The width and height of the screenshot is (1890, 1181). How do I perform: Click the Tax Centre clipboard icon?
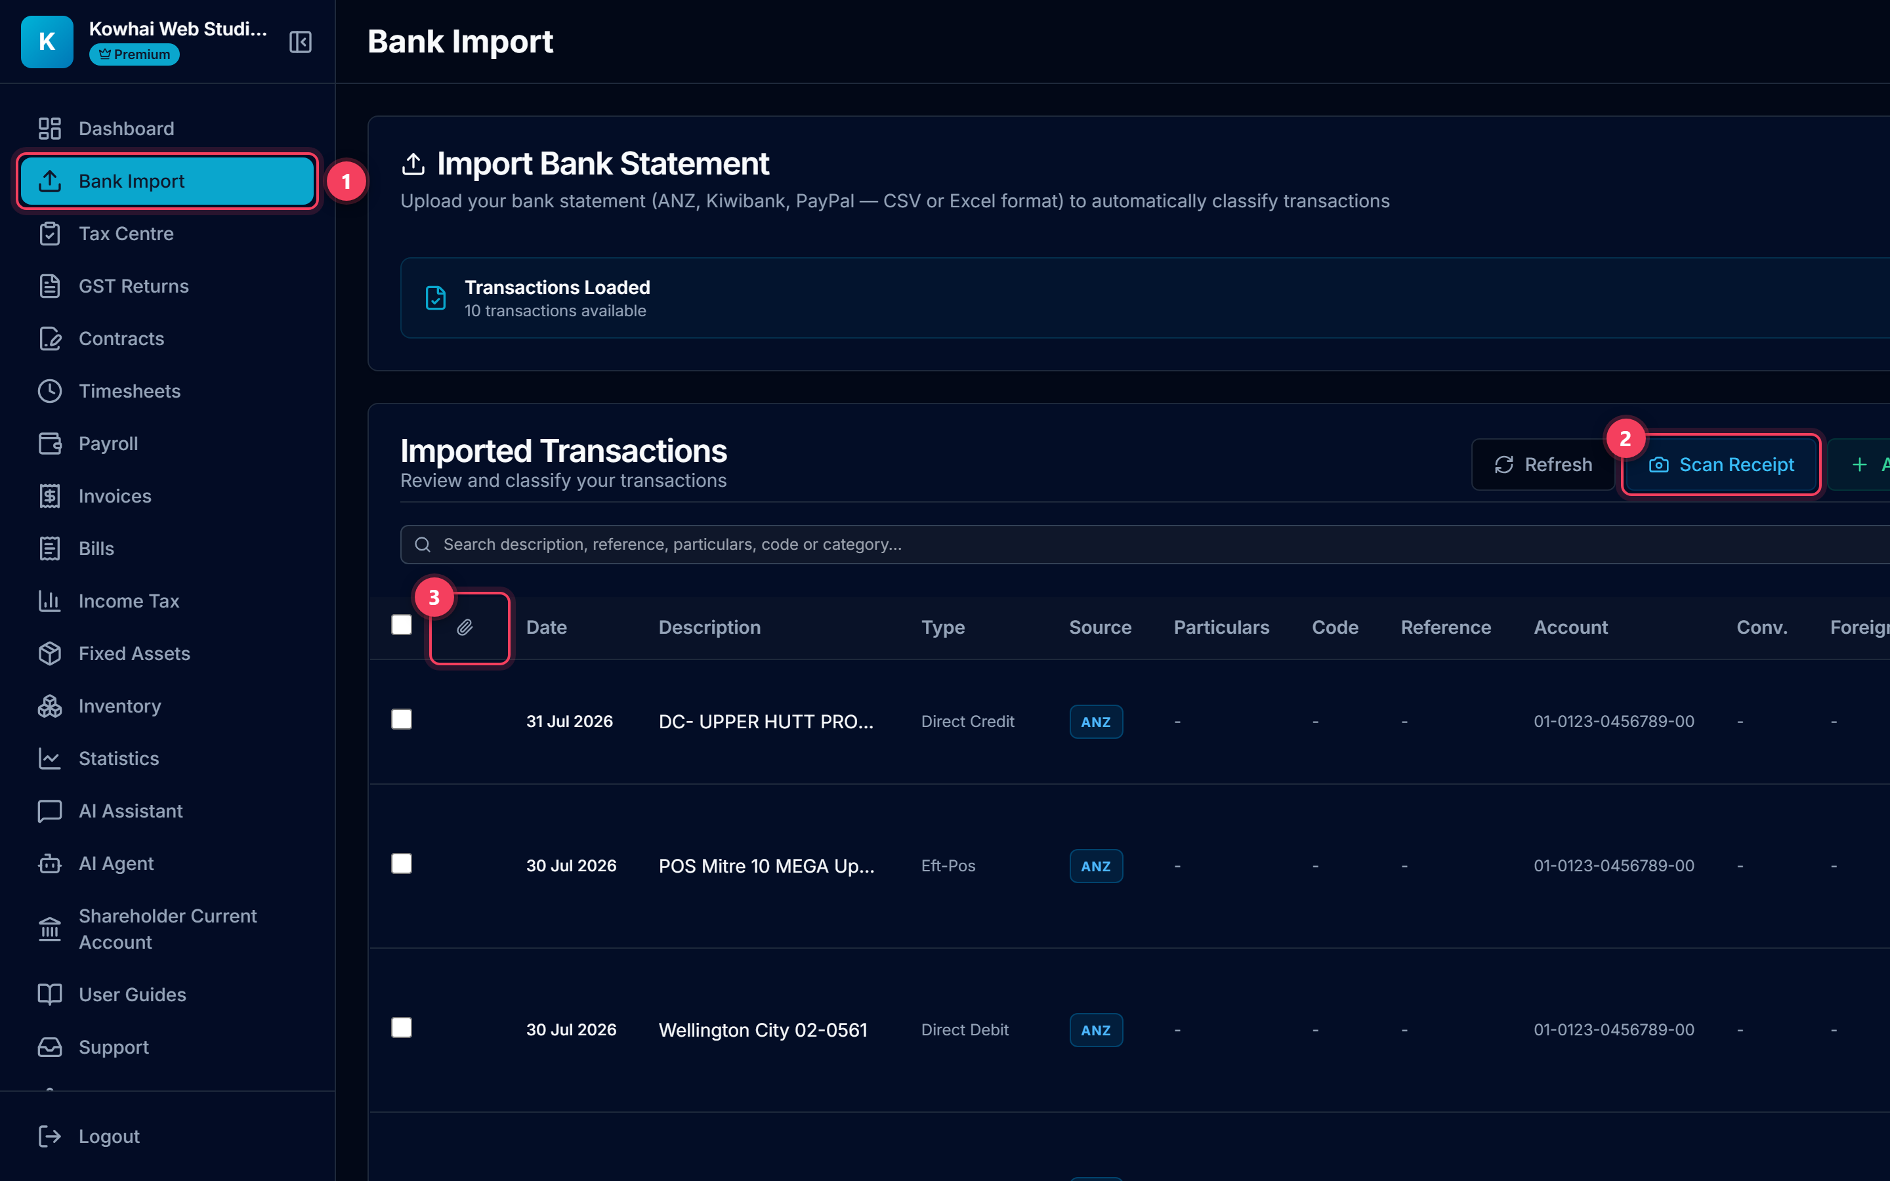(x=50, y=234)
